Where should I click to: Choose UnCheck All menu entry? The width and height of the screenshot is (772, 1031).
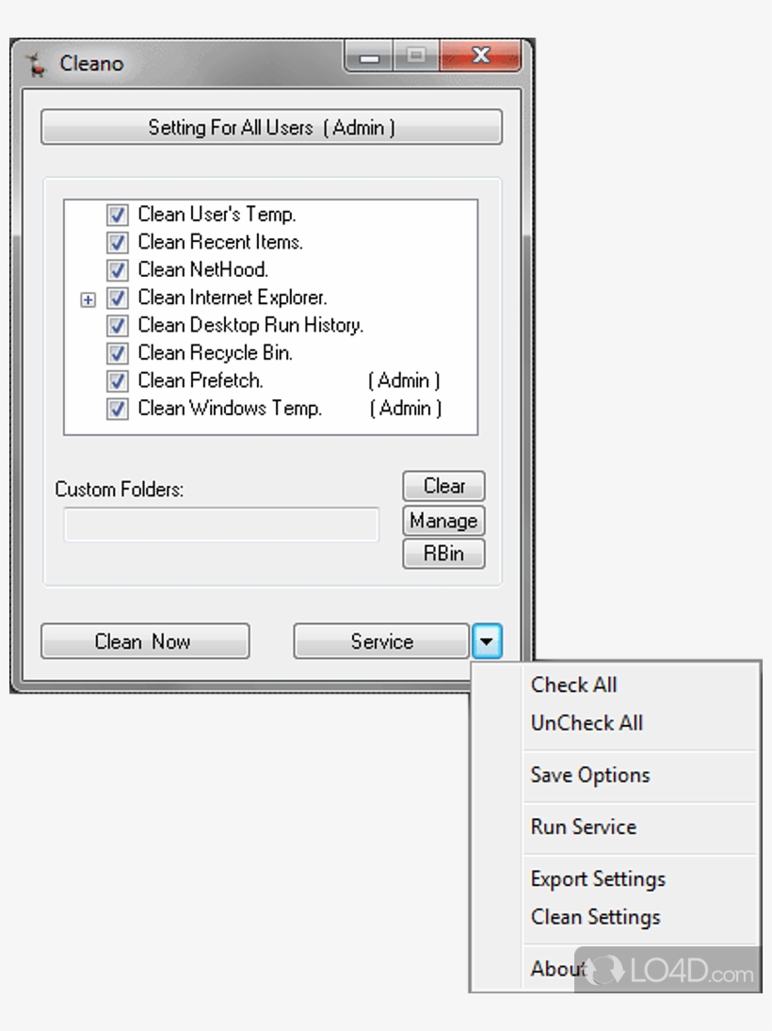tap(587, 723)
